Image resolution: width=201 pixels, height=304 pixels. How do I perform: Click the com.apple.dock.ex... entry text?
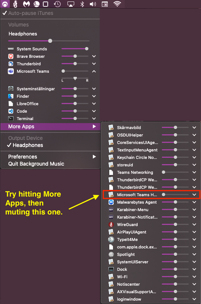coord(137,247)
